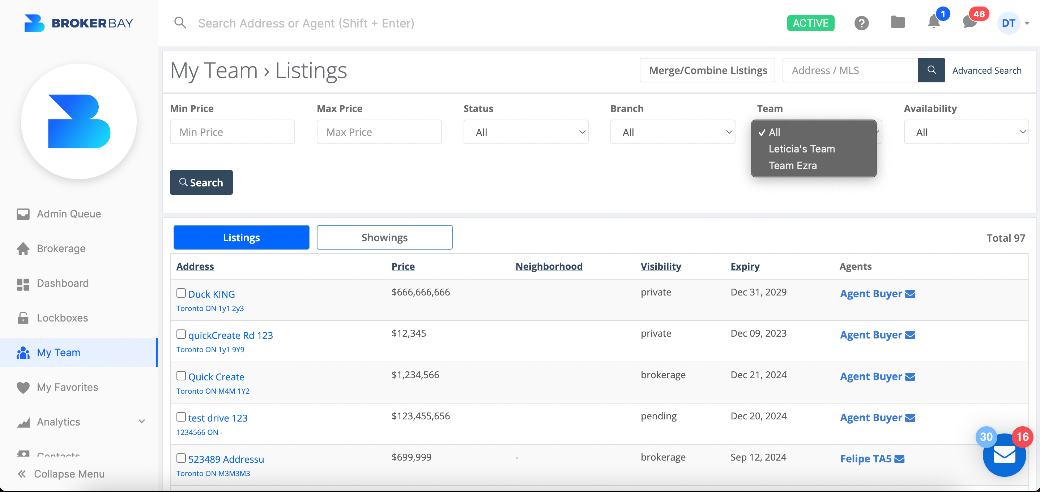The width and height of the screenshot is (1040, 492).
Task: Open notifications bell icon
Action: (x=934, y=22)
